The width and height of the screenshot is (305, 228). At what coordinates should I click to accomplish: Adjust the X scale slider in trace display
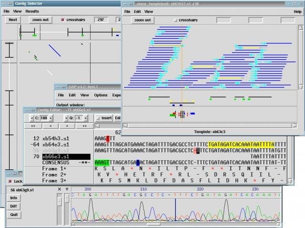pyautogui.click(x=60, y=201)
